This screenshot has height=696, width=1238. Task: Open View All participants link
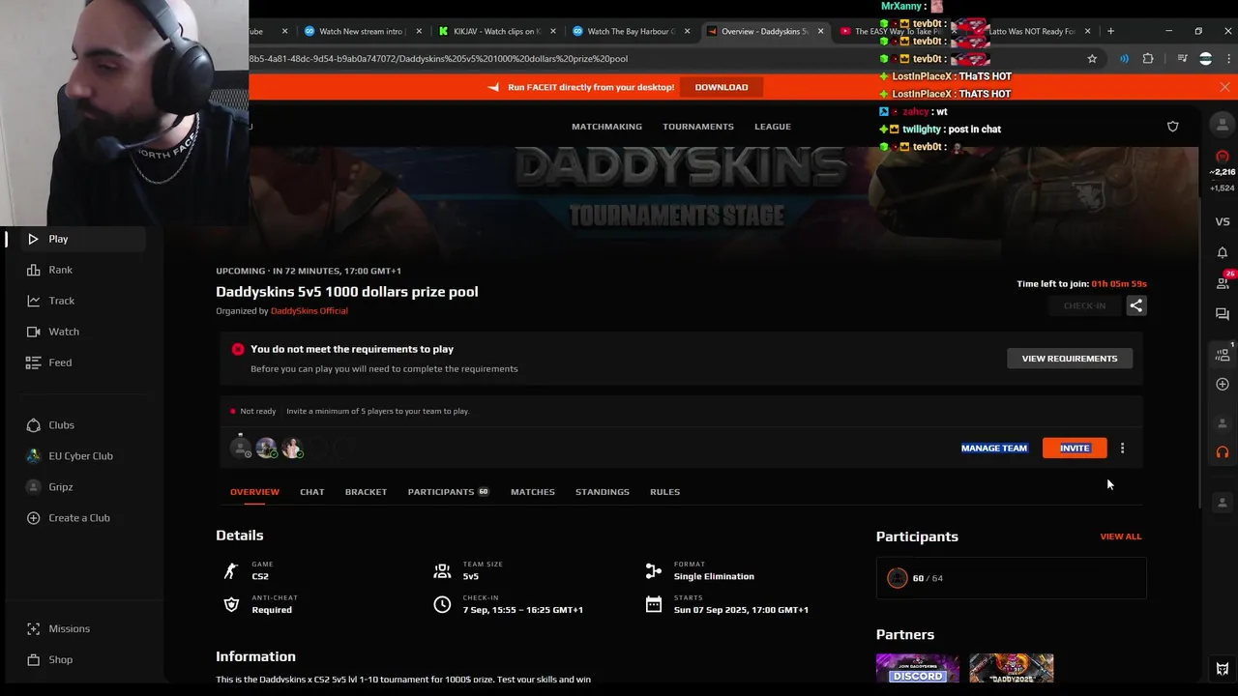click(x=1121, y=536)
